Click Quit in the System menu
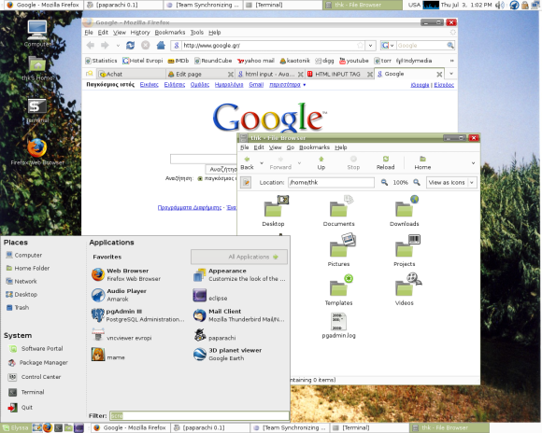 tap(21, 407)
